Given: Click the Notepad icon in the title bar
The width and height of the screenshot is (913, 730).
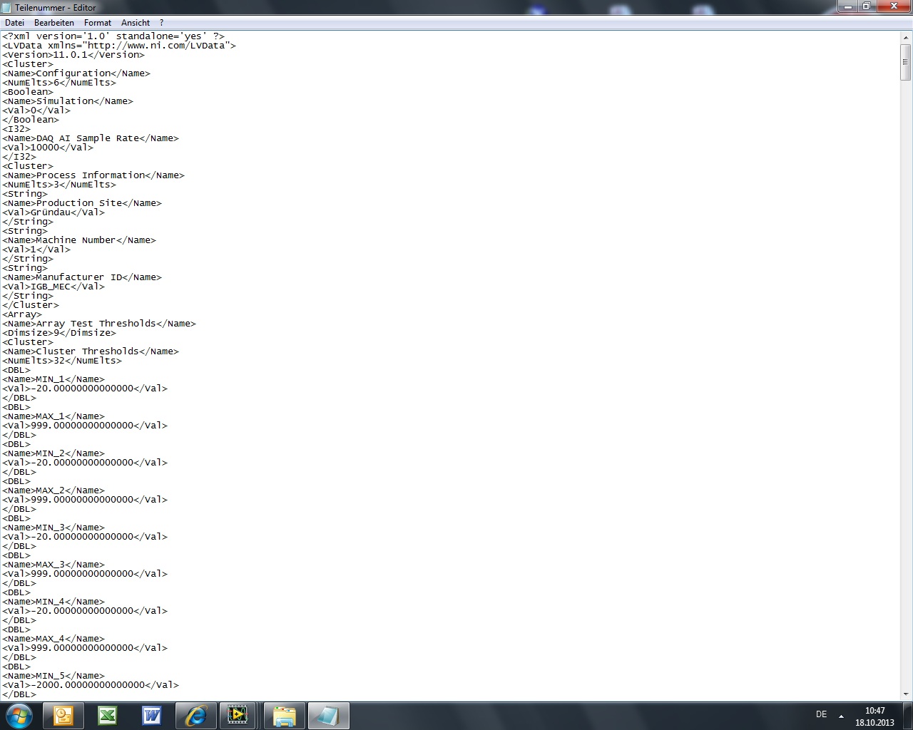Looking at the screenshot, I should pos(7,7).
